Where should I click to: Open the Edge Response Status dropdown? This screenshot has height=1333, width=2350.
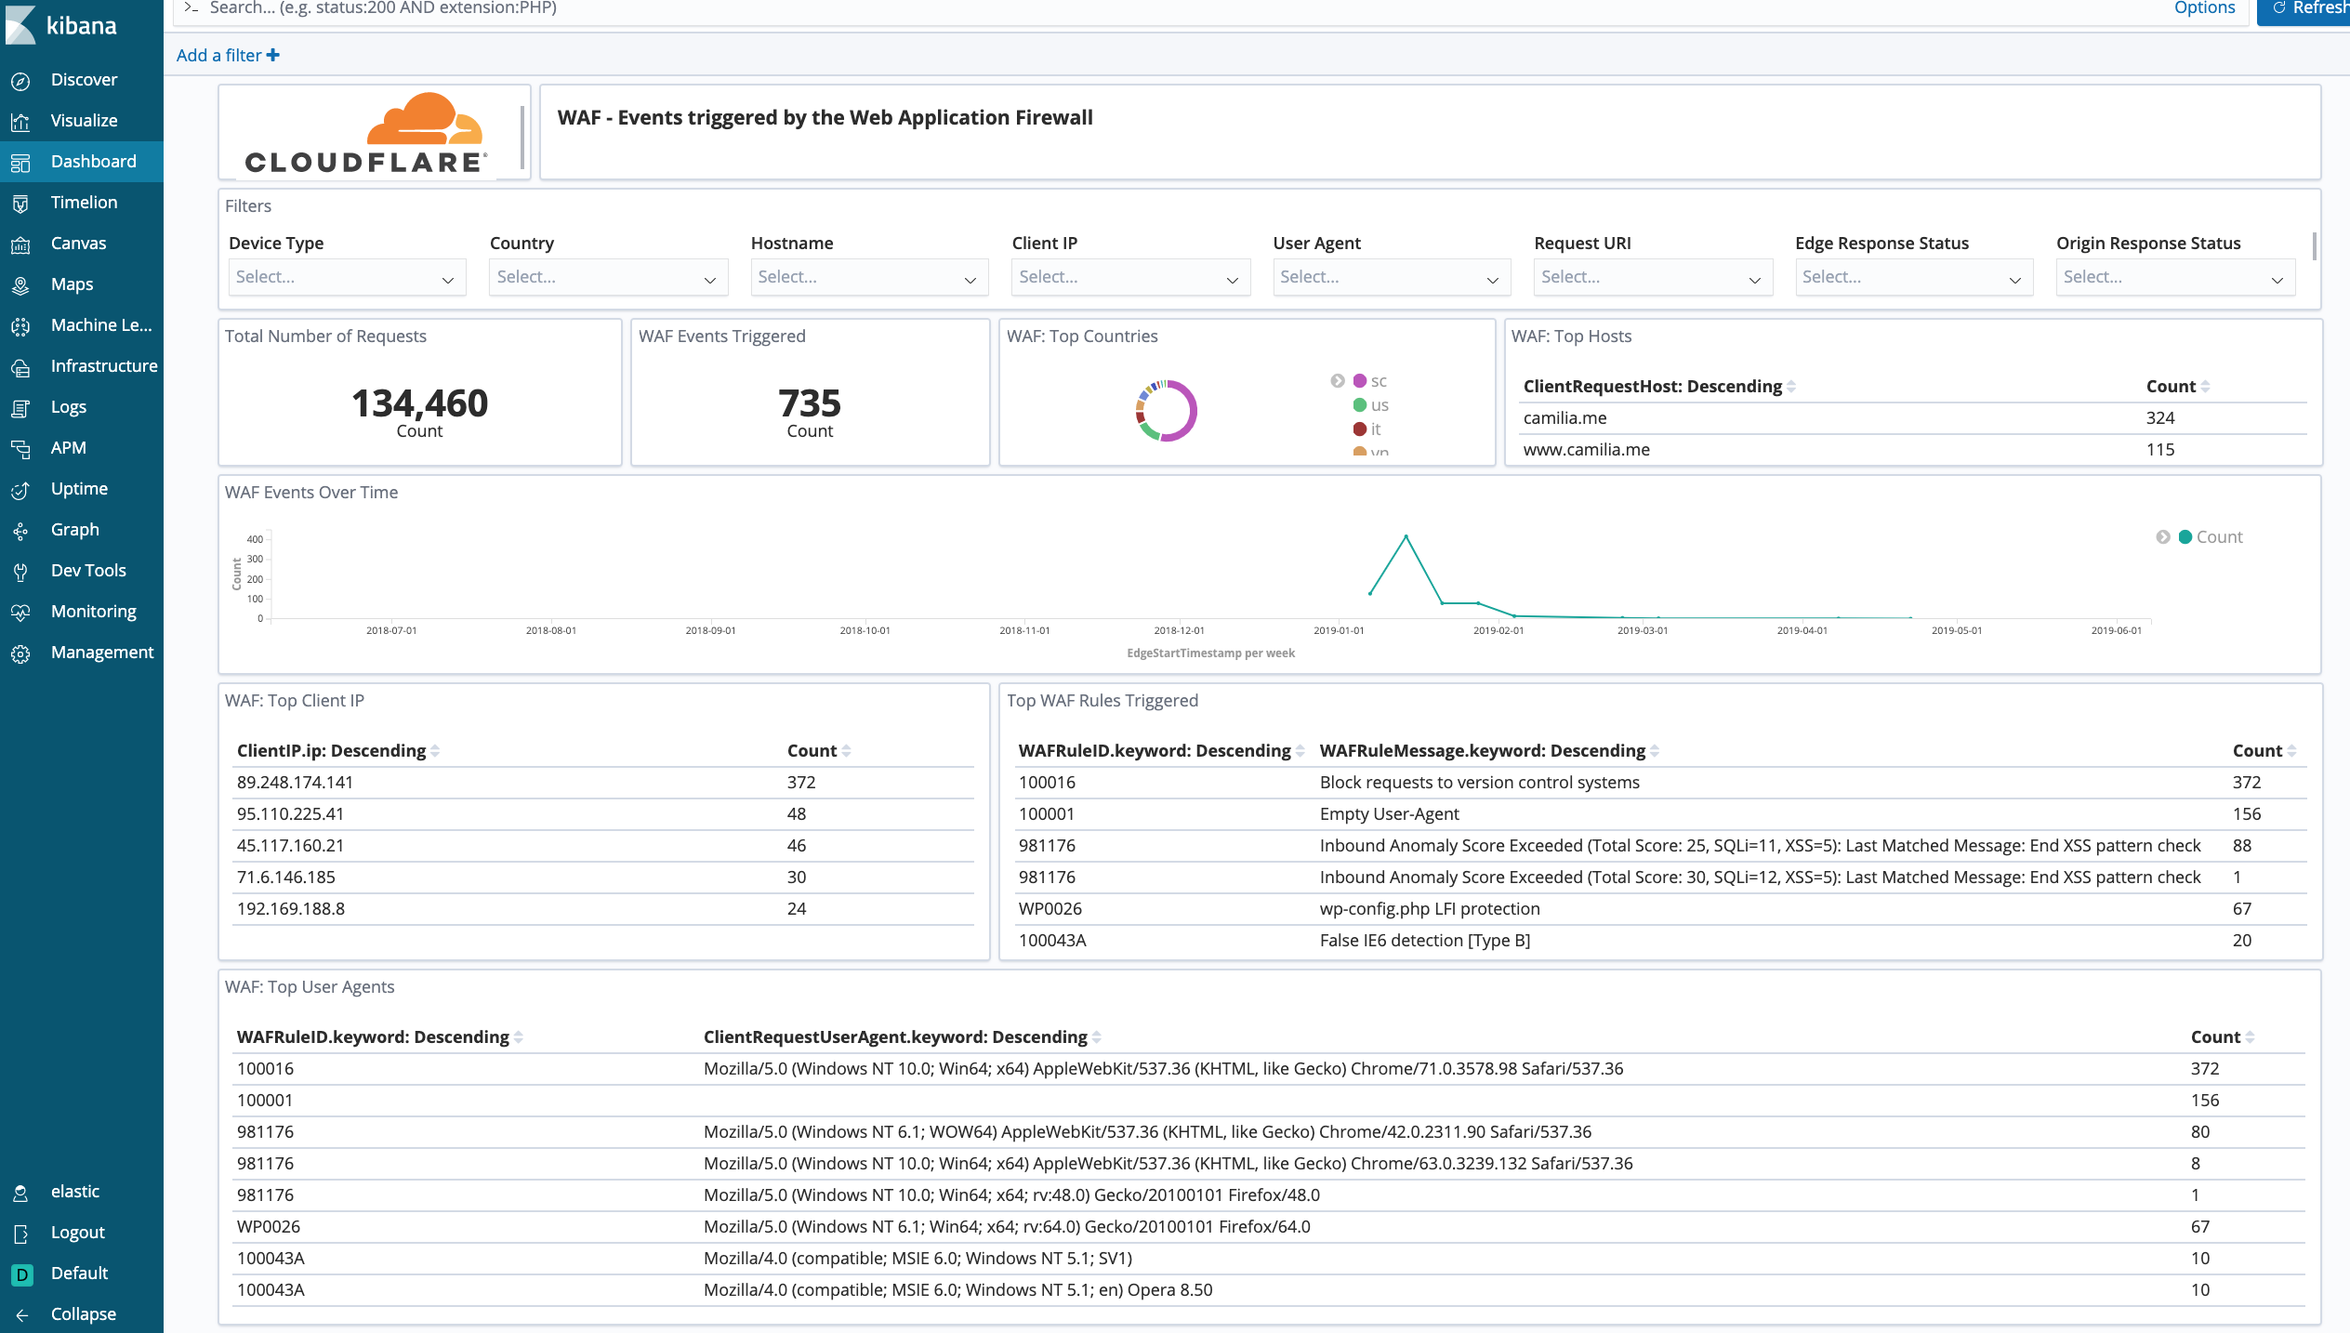point(1914,276)
